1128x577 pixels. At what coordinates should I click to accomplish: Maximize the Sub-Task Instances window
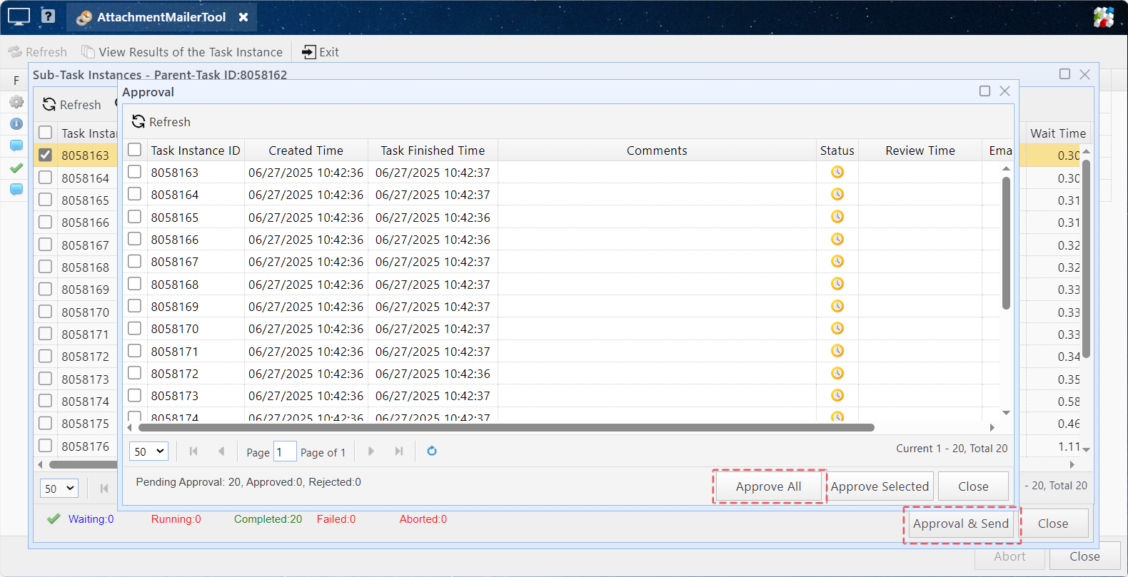(1064, 74)
